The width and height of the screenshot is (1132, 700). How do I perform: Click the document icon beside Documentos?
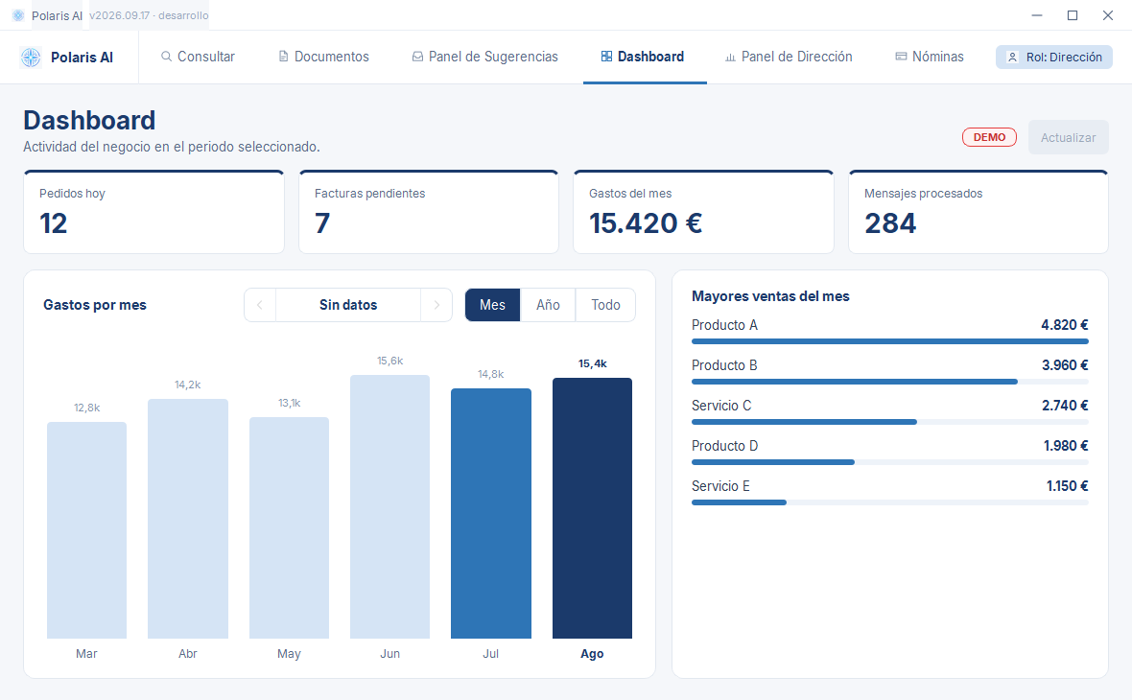(x=284, y=57)
